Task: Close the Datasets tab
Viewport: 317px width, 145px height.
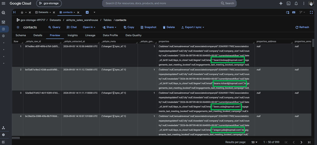Action: (x=54, y=12)
